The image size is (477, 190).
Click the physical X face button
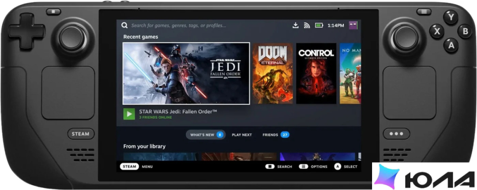437,31
